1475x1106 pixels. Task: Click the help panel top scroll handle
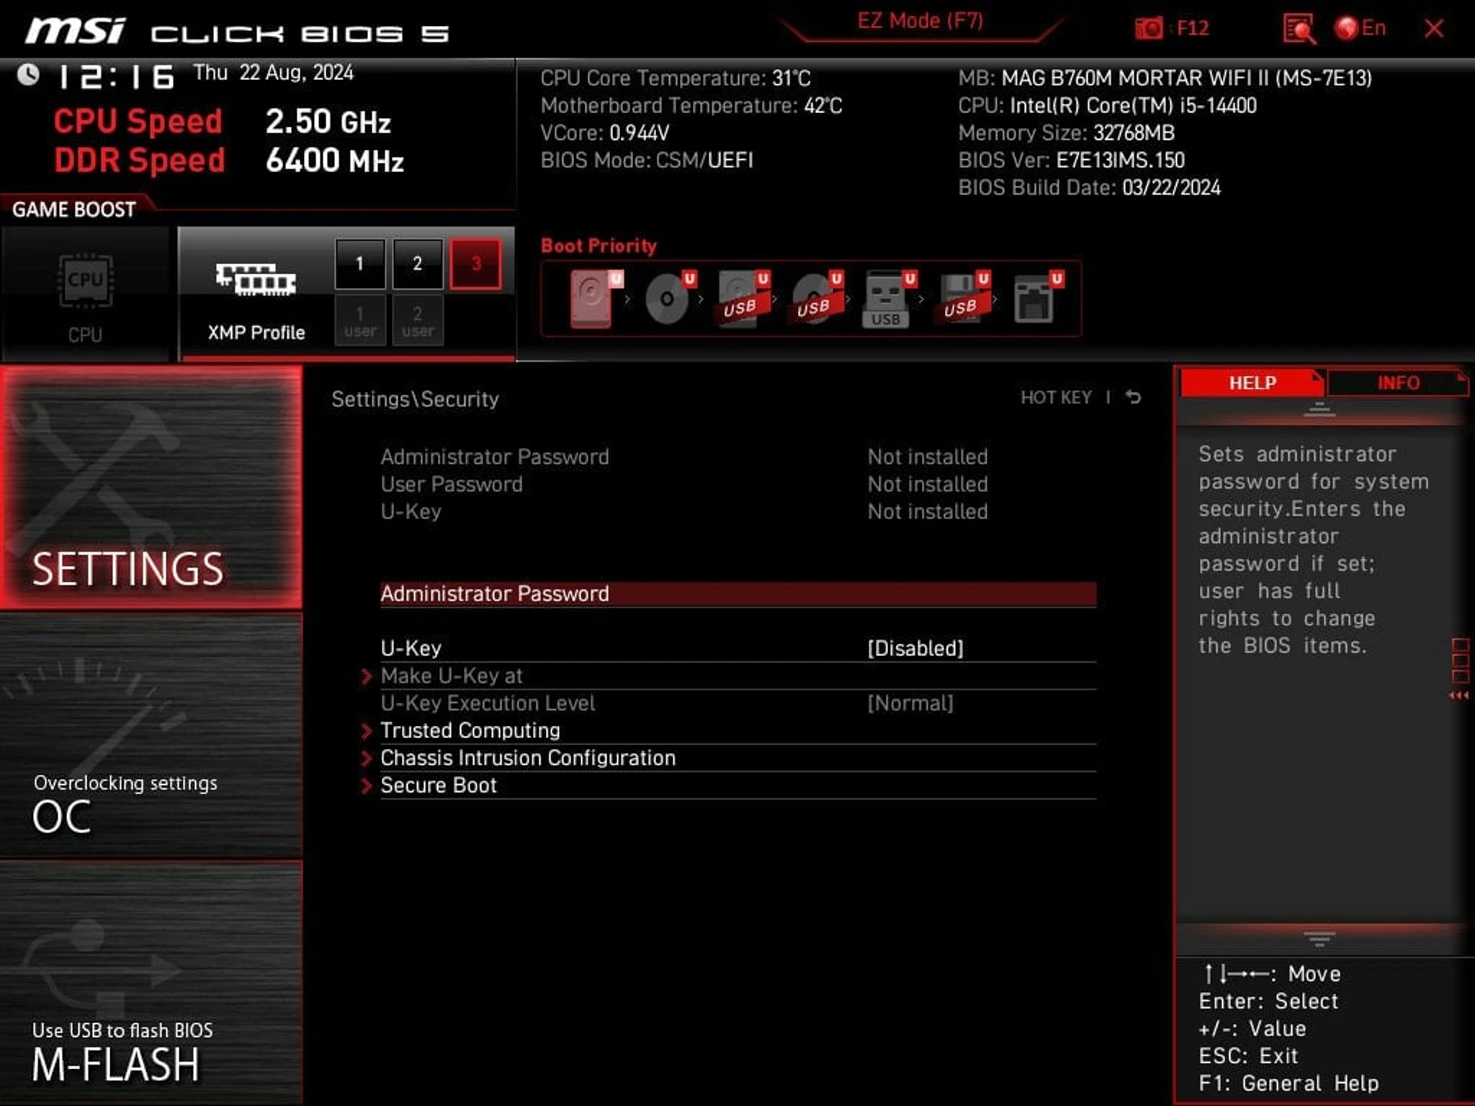1319,409
